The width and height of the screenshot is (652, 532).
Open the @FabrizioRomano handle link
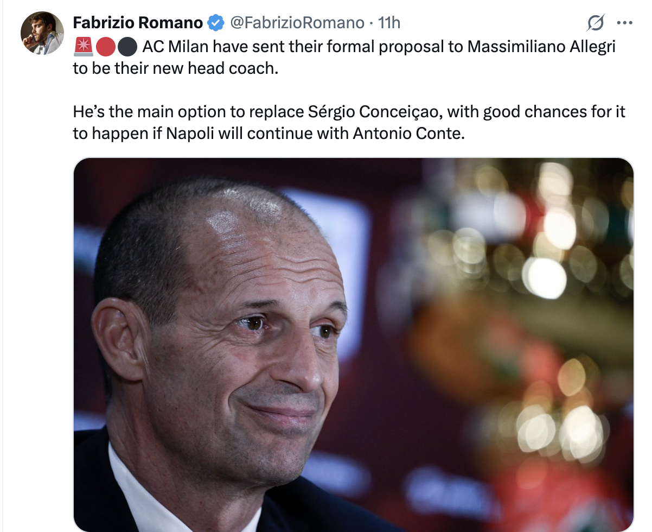coord(297,23)
